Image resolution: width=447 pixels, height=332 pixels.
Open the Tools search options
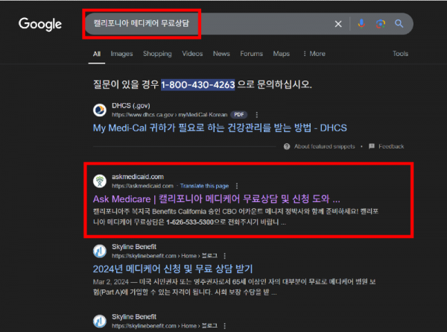point(400,54)
